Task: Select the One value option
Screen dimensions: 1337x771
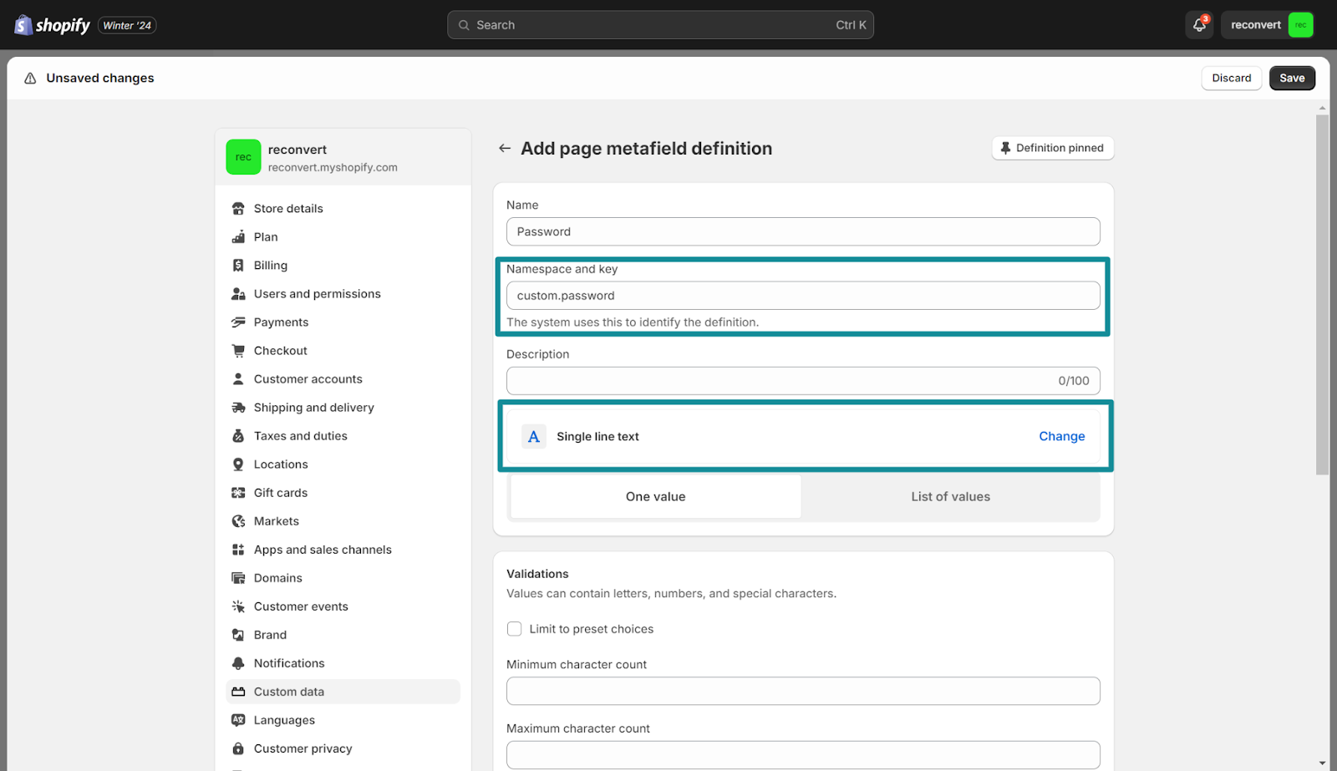Action: [656, 496]
